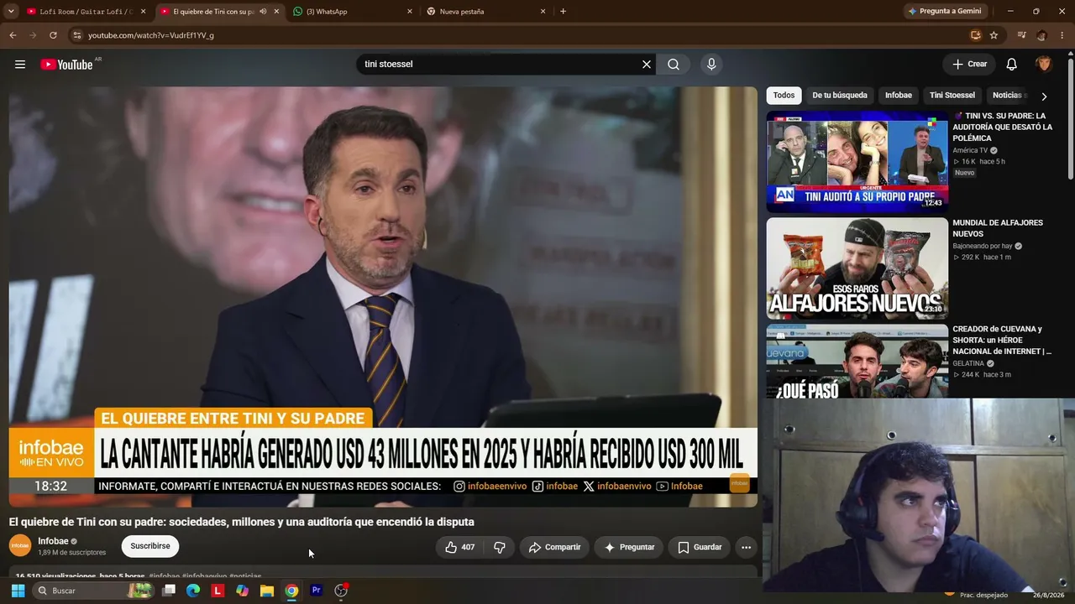Viewport: 1075px width, 604px height.
Task: Open a new browser tab with the plus
Action: click(563, 12)
